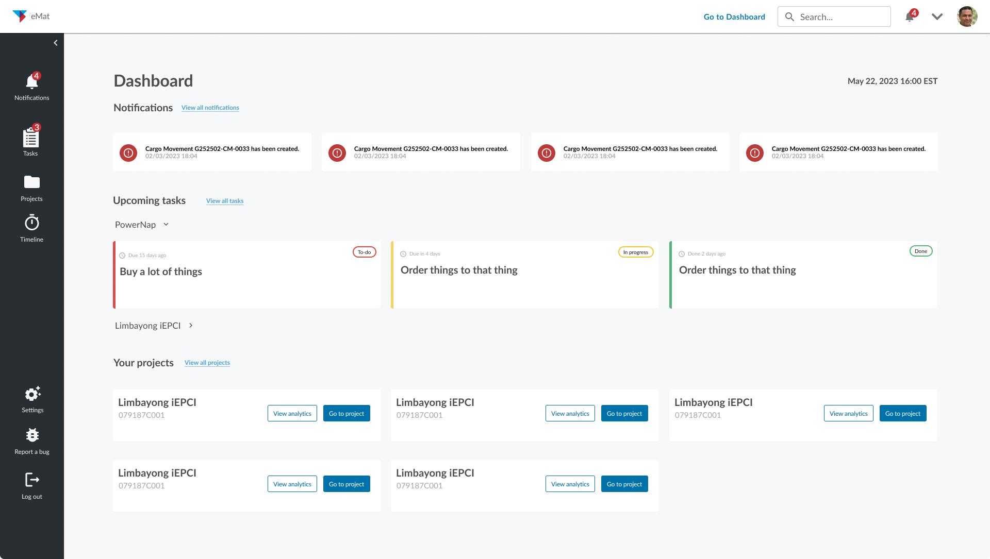The image size is (990, 559).
Task: Click the Go to Dashboard link
Action: tap(734, 16)
